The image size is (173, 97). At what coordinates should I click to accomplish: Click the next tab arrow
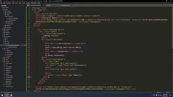click(x=29, y=5)
